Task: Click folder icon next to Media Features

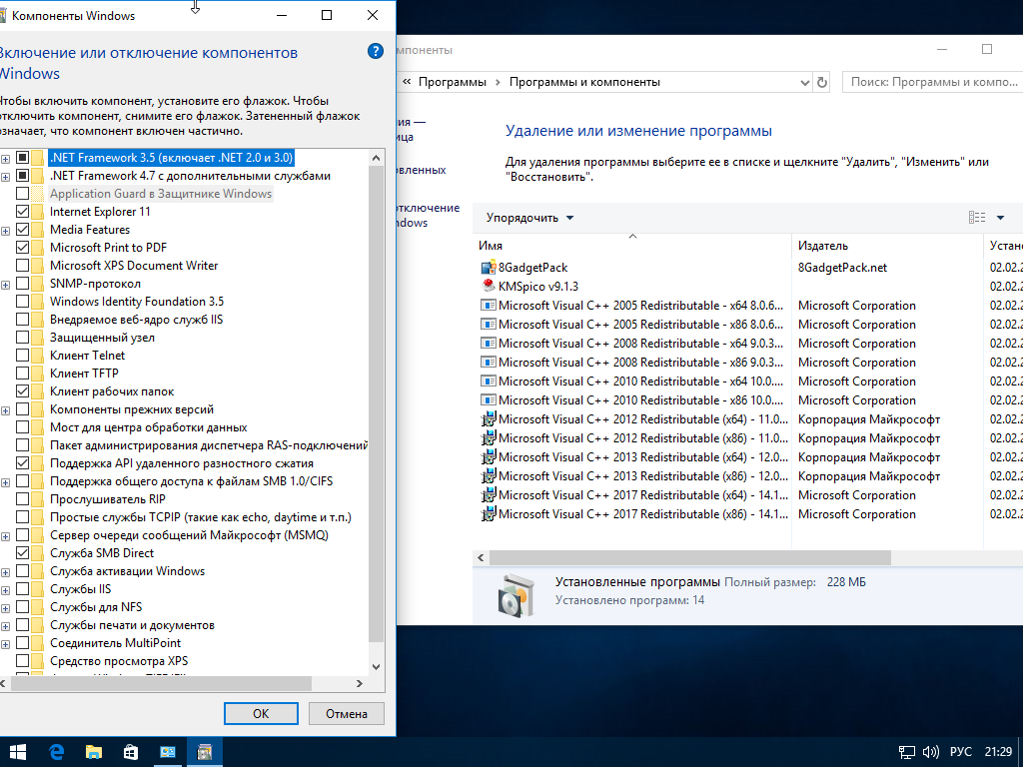Action: (37, 230)
